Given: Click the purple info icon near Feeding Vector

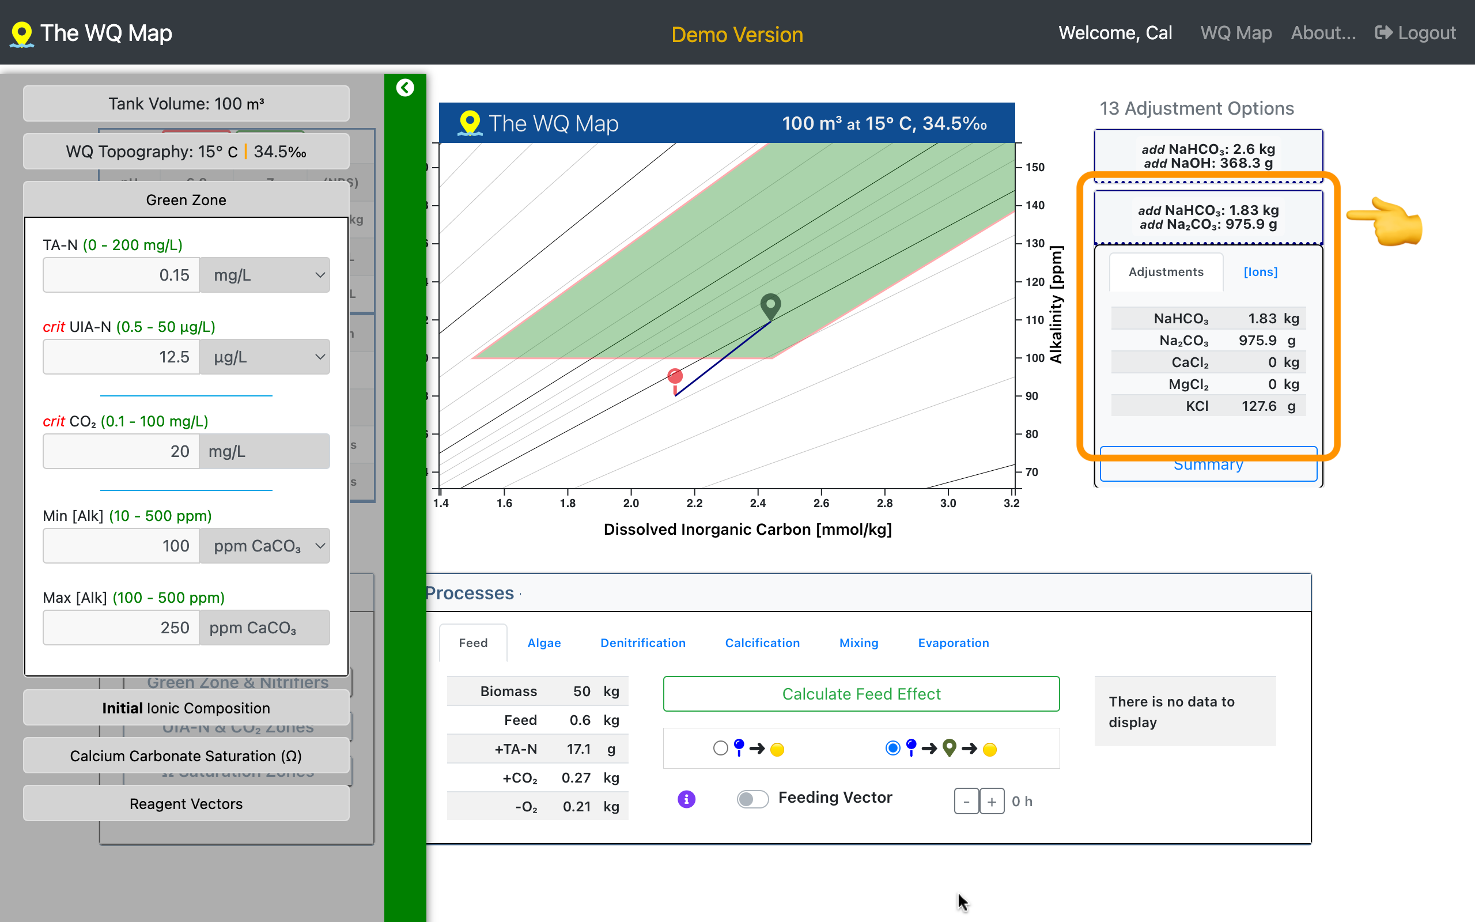Looking at the screenshot, I should click(x=686, y=799).
